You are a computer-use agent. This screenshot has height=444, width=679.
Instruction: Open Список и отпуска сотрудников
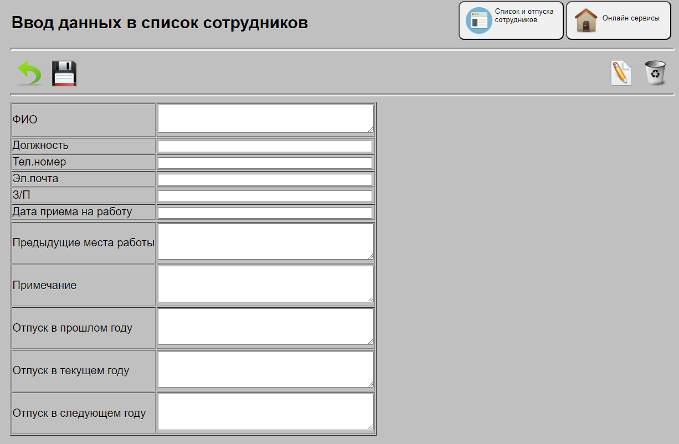511,20
